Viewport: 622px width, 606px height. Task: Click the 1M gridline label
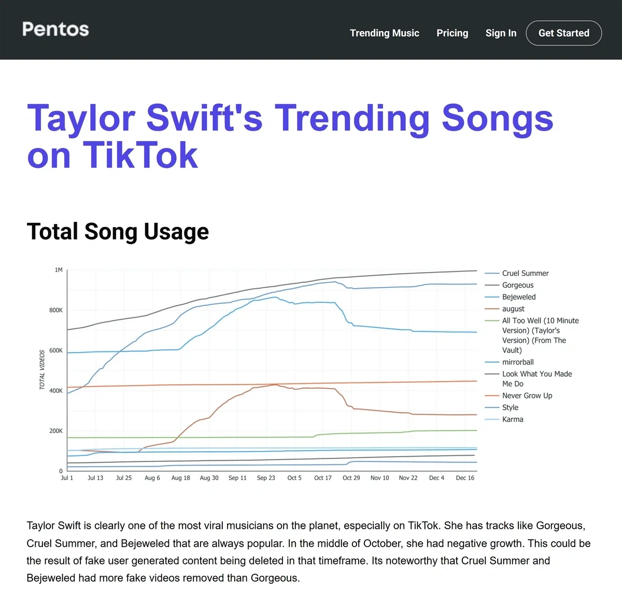click(x=59, y=270)
